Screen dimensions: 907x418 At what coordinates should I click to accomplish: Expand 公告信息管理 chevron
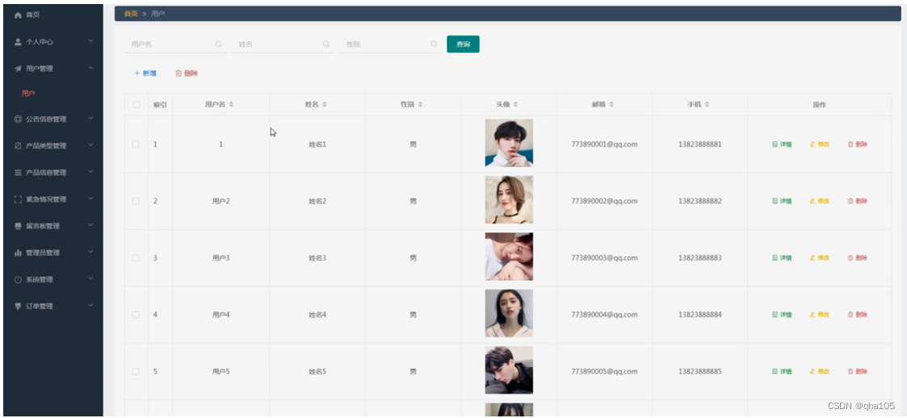90,119
